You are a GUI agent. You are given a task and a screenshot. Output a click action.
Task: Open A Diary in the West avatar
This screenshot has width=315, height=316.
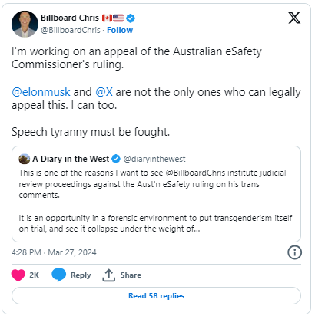pyautogui.click(x=25, y=159)
